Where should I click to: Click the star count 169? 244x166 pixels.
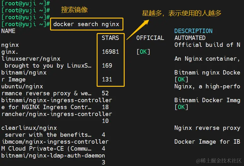107,66
